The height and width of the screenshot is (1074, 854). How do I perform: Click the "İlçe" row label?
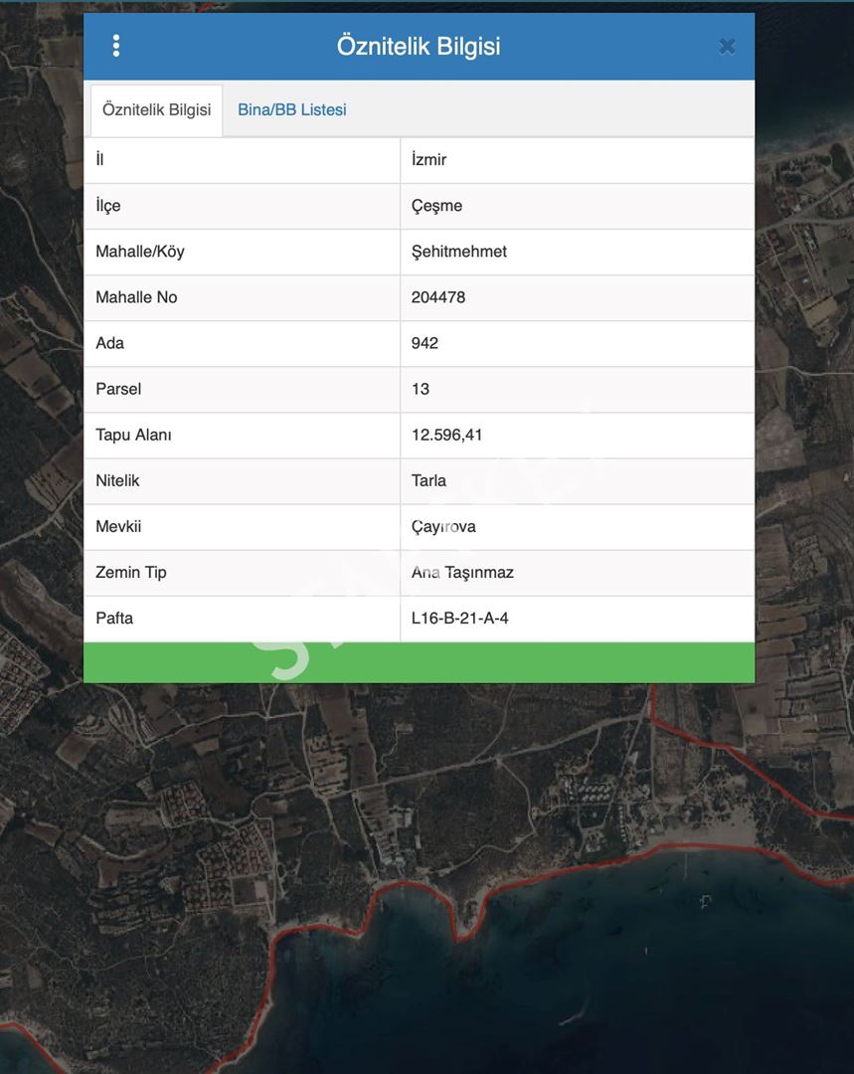pos(108,206)
